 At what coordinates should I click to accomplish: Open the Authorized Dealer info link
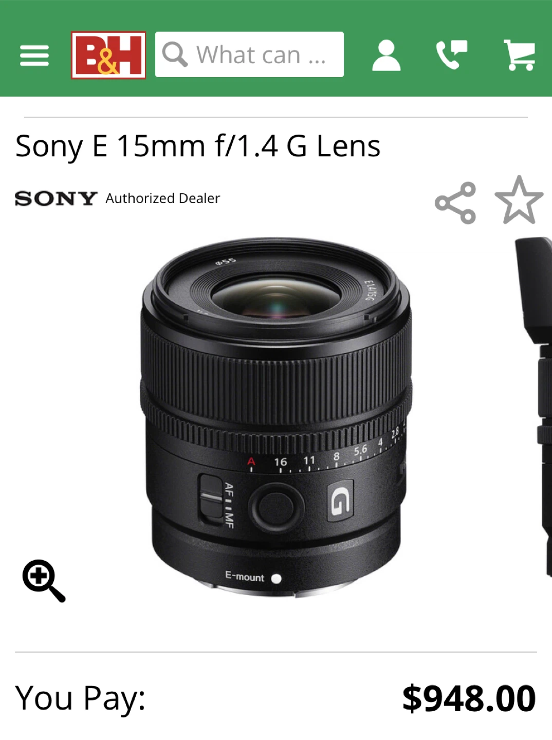tap(162, 198)
